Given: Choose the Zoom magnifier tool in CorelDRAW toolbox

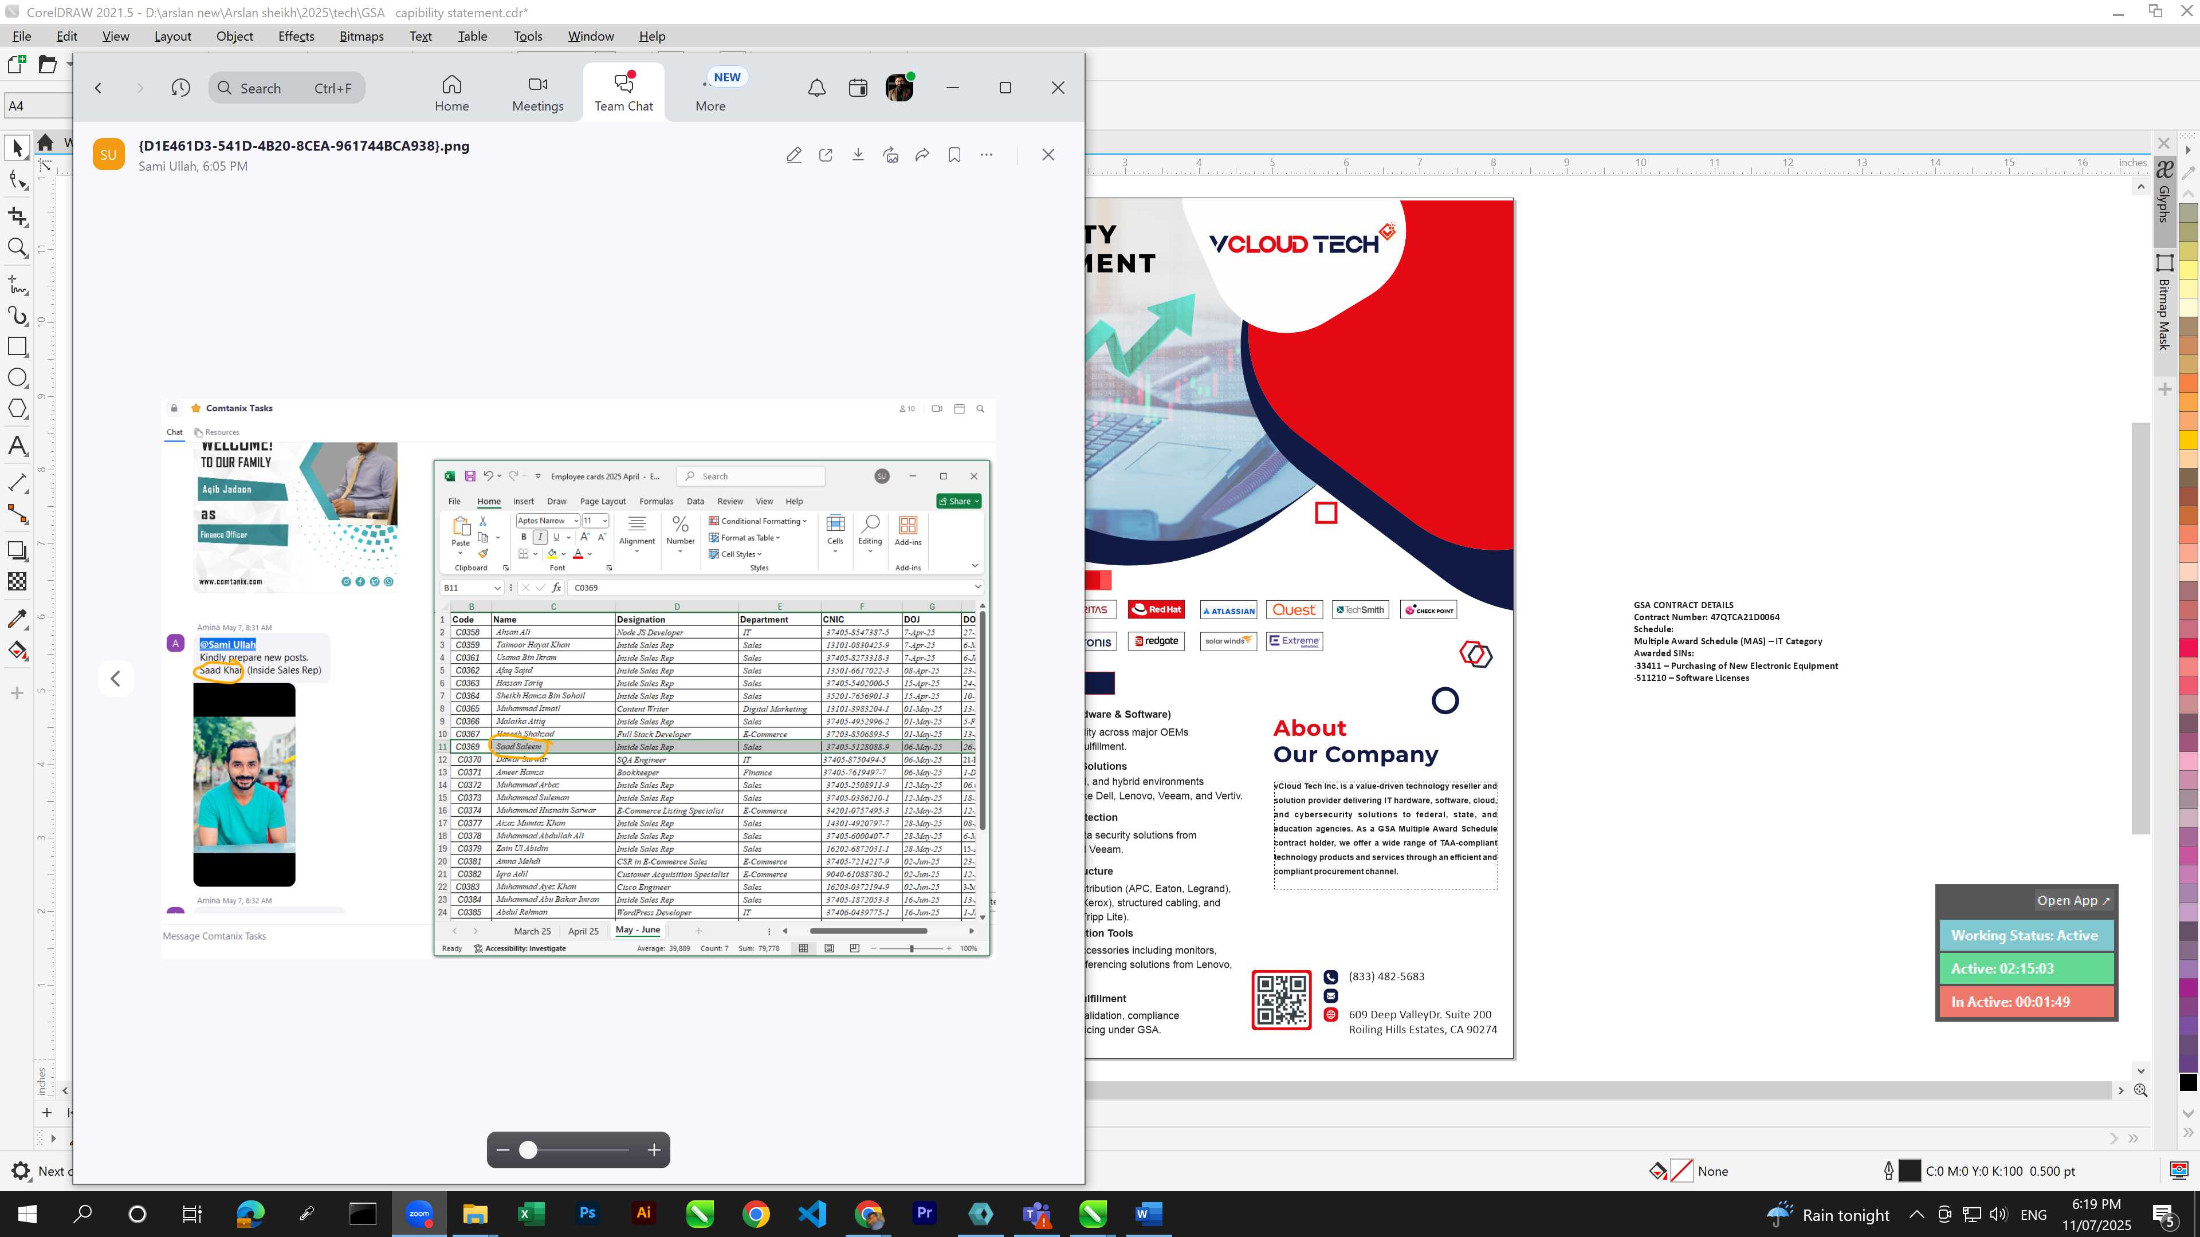Looking at the screenshot, I should point(17,247).
